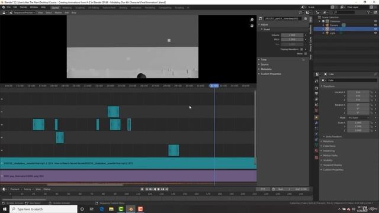This screenshot has height=213, width=379.
Task: Adjust the Pitch value slider
Action: point(292,40)
